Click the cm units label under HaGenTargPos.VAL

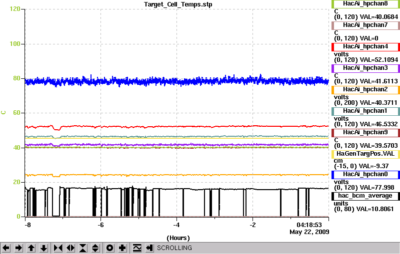pos(338,161)
